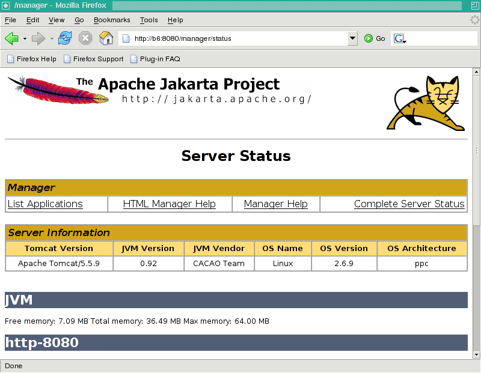Image resolution: width=481 pixels, height=373 pixels.
Task: Click the Tomcat Version column header
Action: [59, 248]
